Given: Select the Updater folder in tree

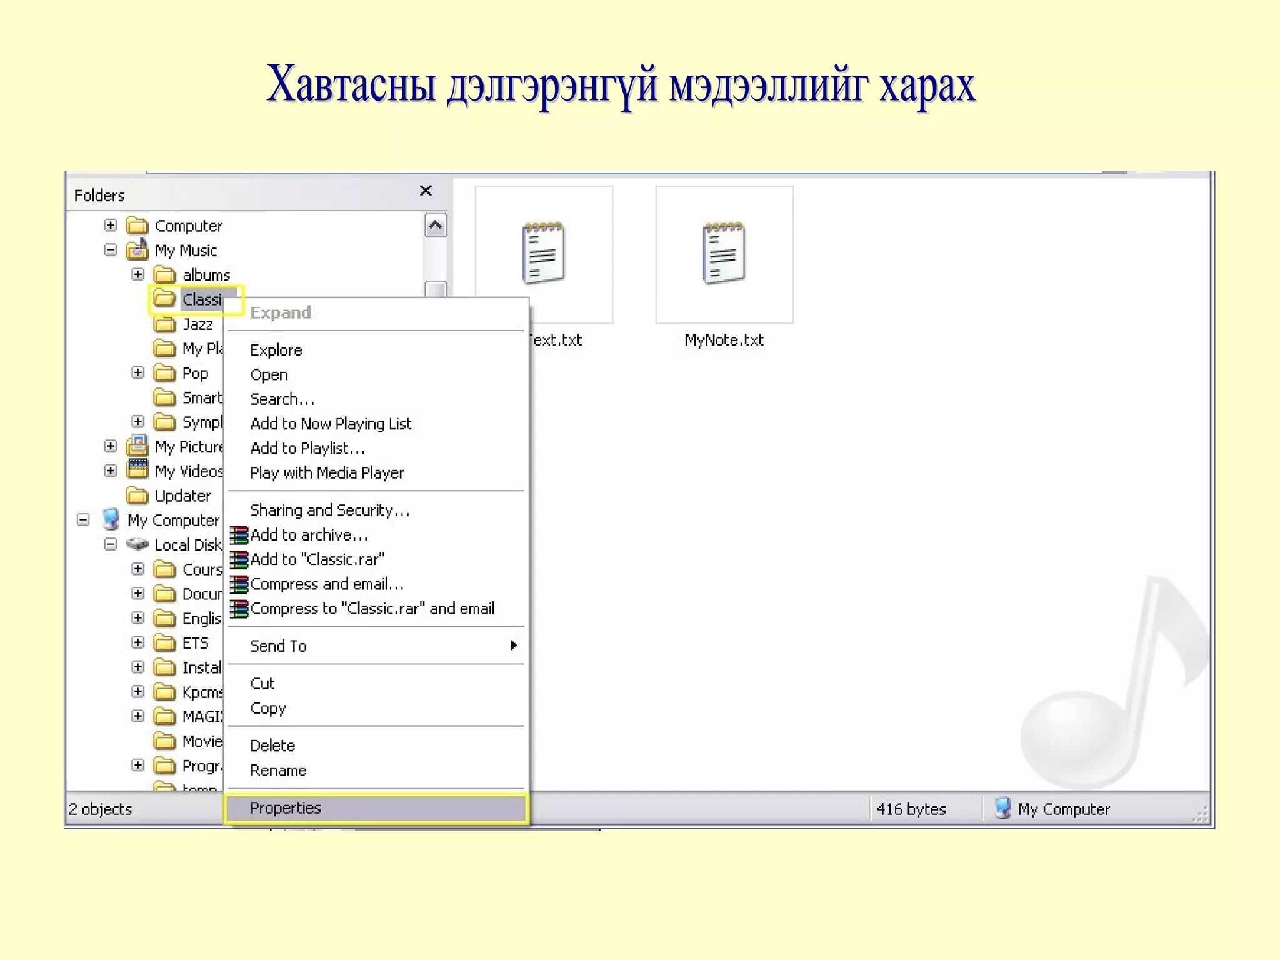Looking at the screenshot, I should [182, 496].
